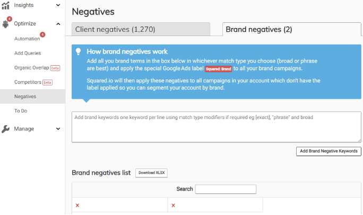The height and width of the screenshot is (215, 363).
Task: Click the first red X delete icon
Action: [77, 205]
